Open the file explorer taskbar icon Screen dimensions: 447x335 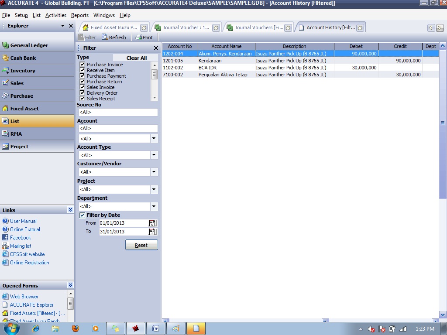[x=55, y=329]
